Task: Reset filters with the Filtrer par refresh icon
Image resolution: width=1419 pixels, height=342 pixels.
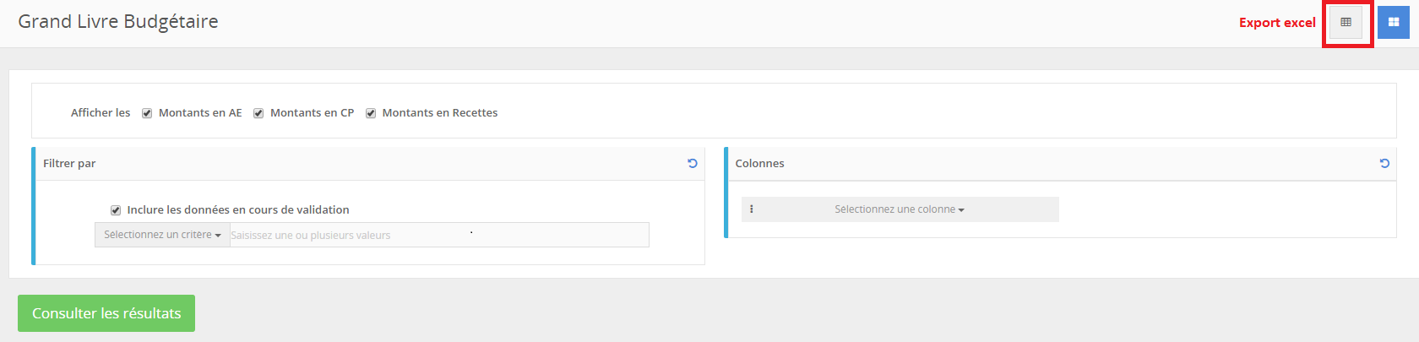Action: tap(693, 164)
